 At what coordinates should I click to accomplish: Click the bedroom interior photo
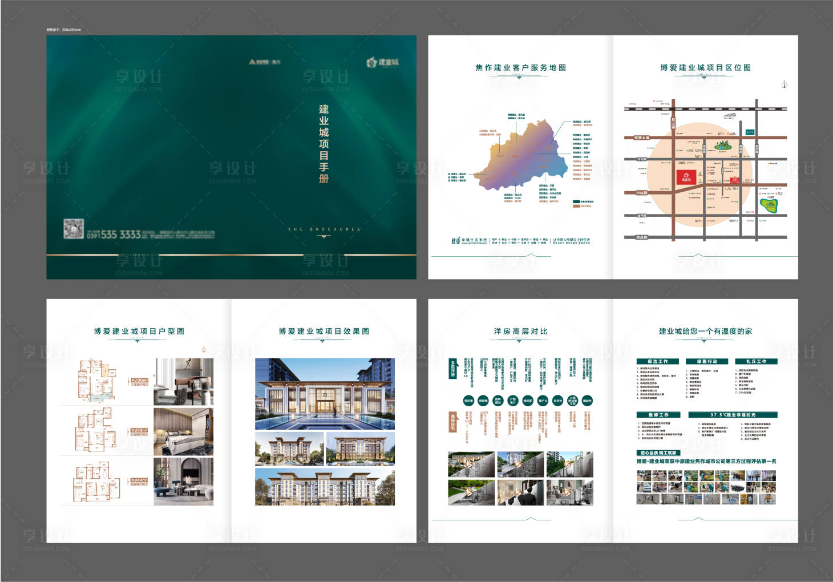point(183,431)
